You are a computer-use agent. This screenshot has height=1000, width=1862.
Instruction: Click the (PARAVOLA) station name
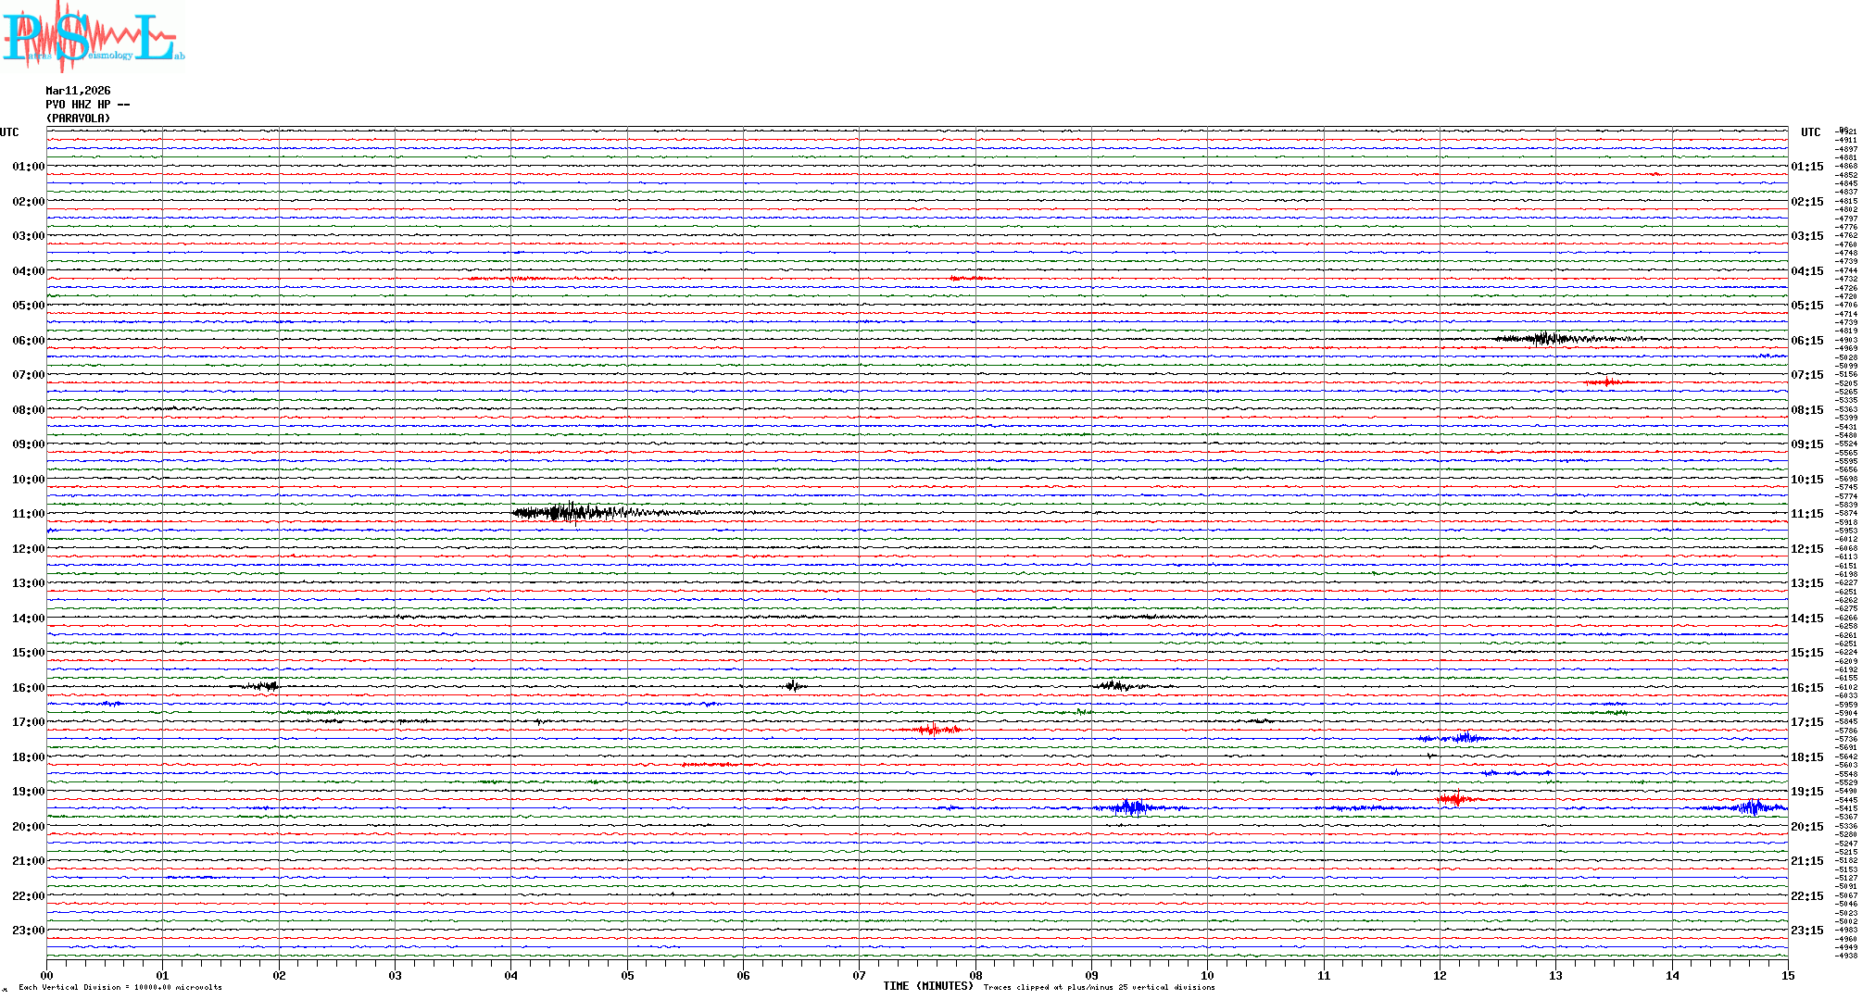coord(78,119)
